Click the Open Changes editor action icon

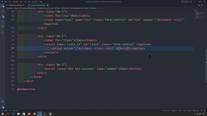[199, 5]
